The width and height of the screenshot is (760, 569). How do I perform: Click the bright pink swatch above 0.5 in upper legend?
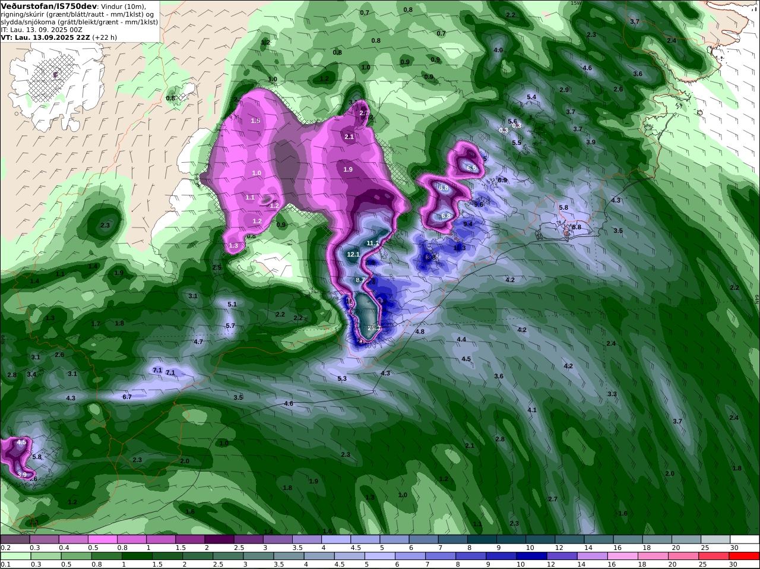point(102,539)
